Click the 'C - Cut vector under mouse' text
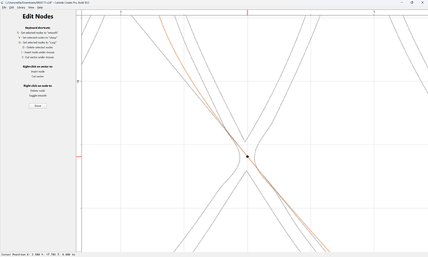The width and height of the screenshot is (428, 257). click(x=38, y=57)
